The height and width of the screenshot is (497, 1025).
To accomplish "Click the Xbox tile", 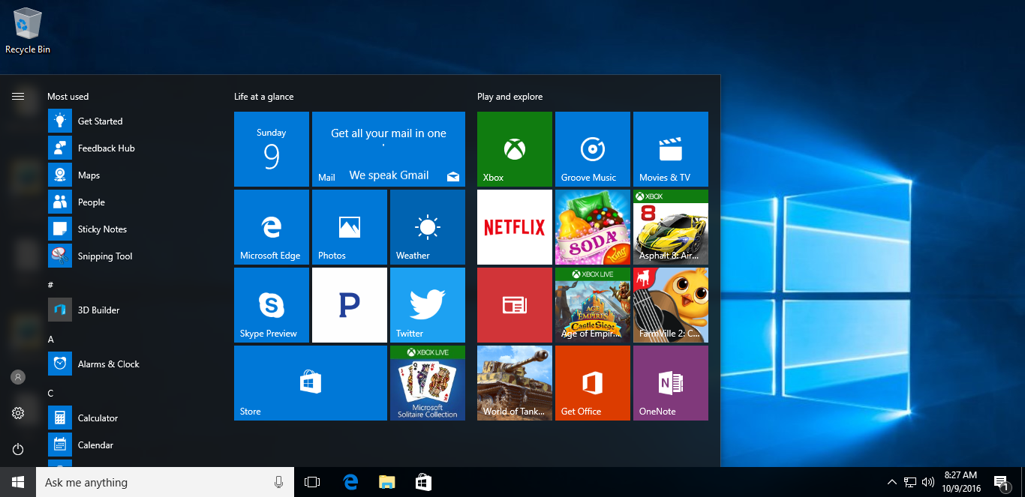I will [x=515, y=149].
